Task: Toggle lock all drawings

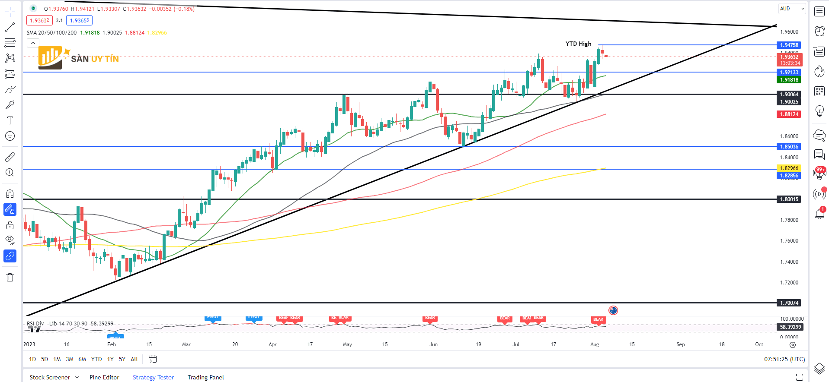Action: [x=10, y=225]
